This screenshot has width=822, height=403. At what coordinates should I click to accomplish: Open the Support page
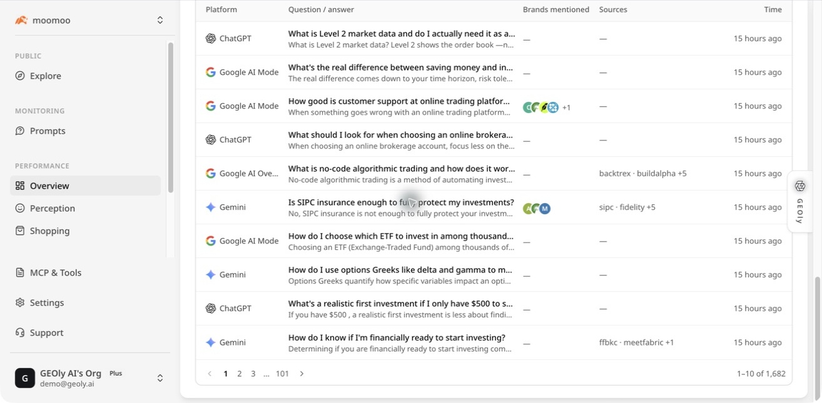pos(85,332)
